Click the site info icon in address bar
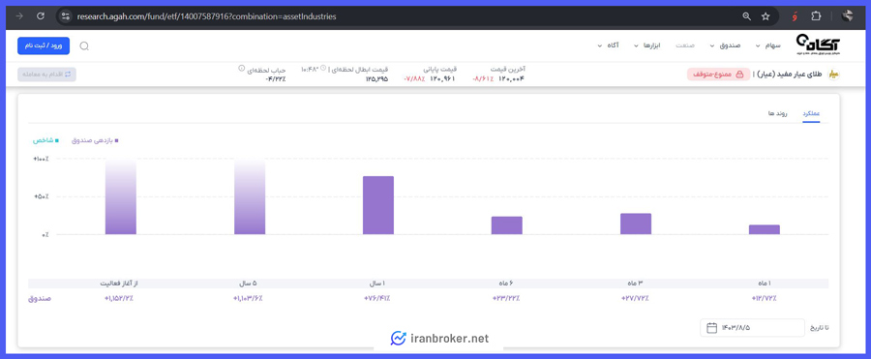 coord(66,16)
